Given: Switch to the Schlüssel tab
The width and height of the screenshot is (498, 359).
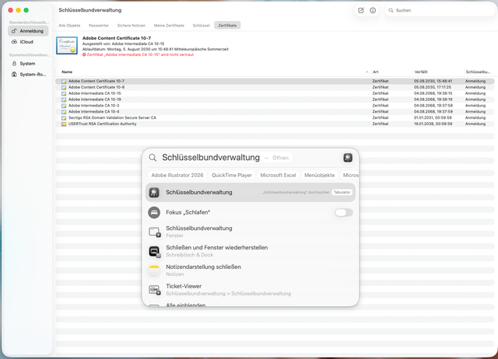Looking at the screenshot, I should tap(201, 26).
